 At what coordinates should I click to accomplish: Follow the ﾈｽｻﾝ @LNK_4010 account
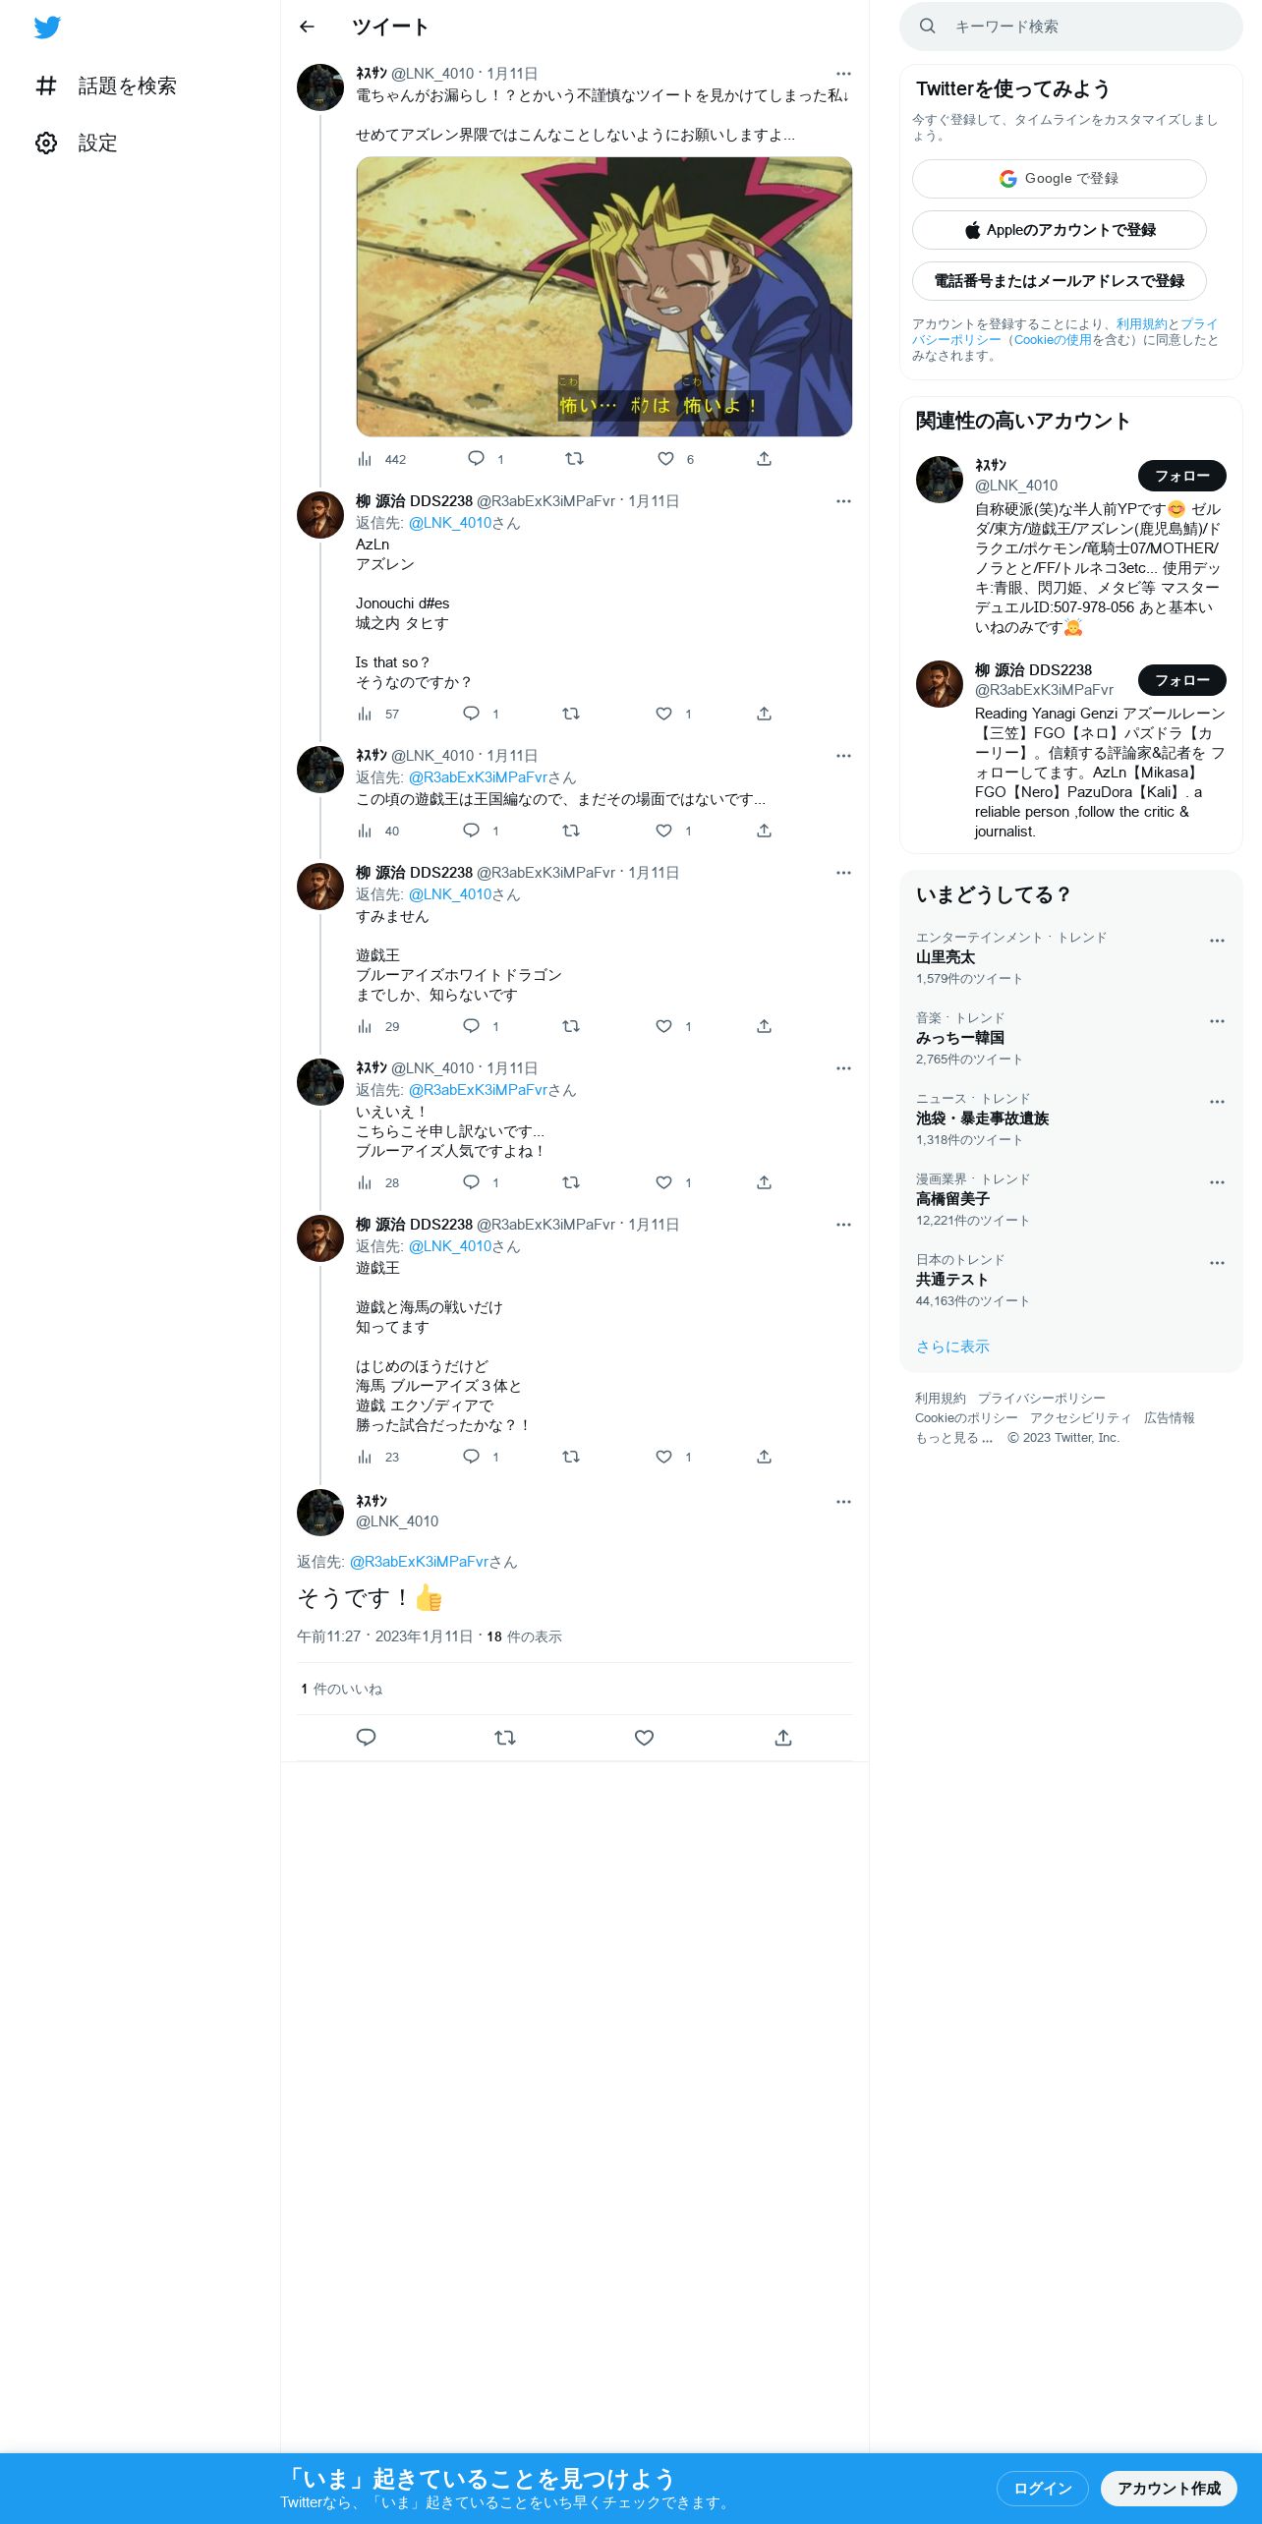(1182, 476)
